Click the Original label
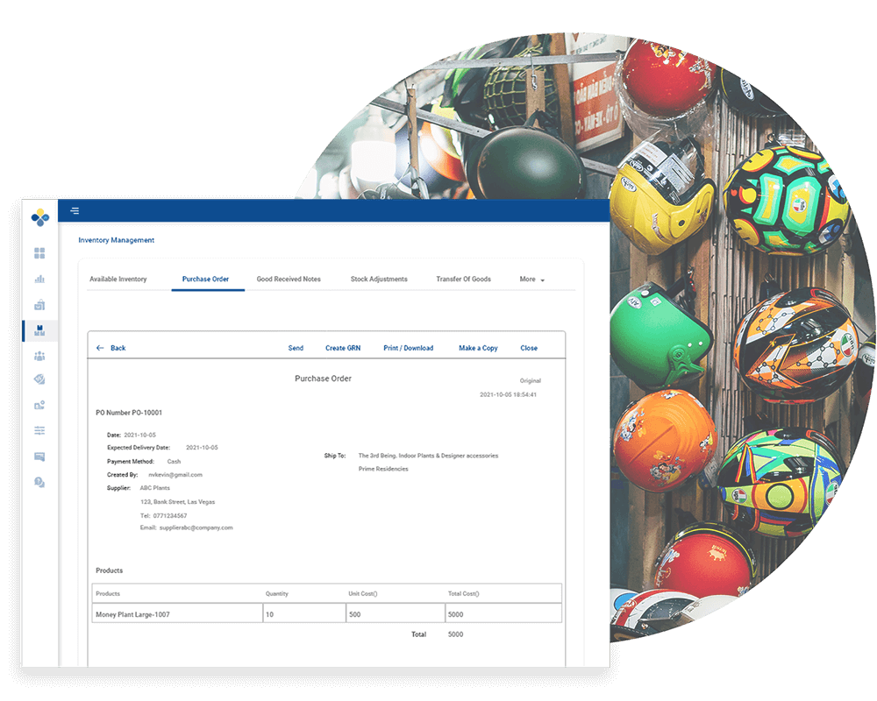 tap(531, 380)
